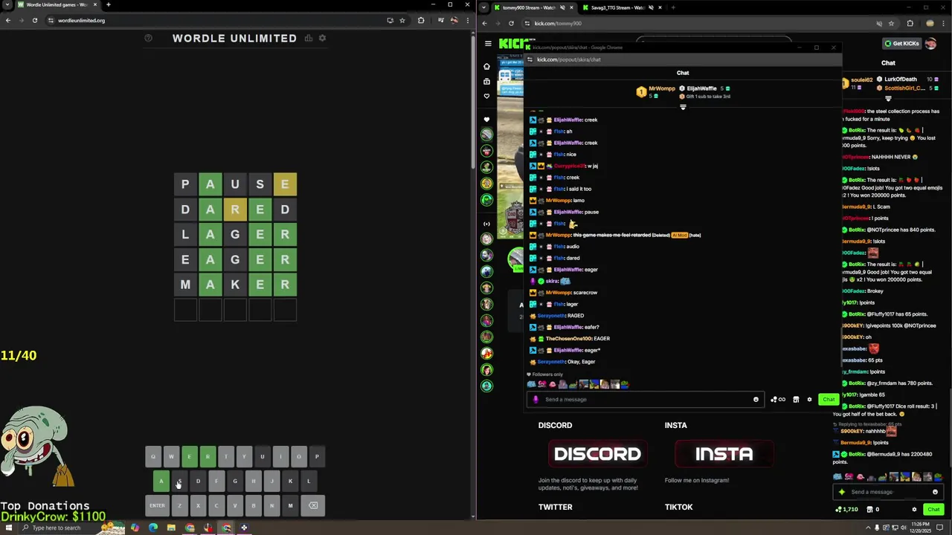Open popout chat settings gear
This screenshot has height=535, width=952.
pyautogui.click(x=809, y=399)
